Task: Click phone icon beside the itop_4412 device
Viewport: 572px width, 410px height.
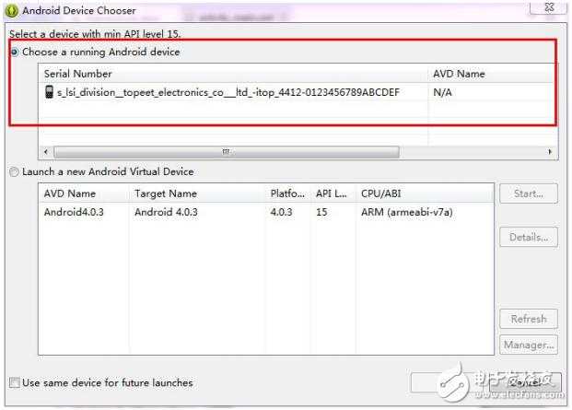Action: 49,92
